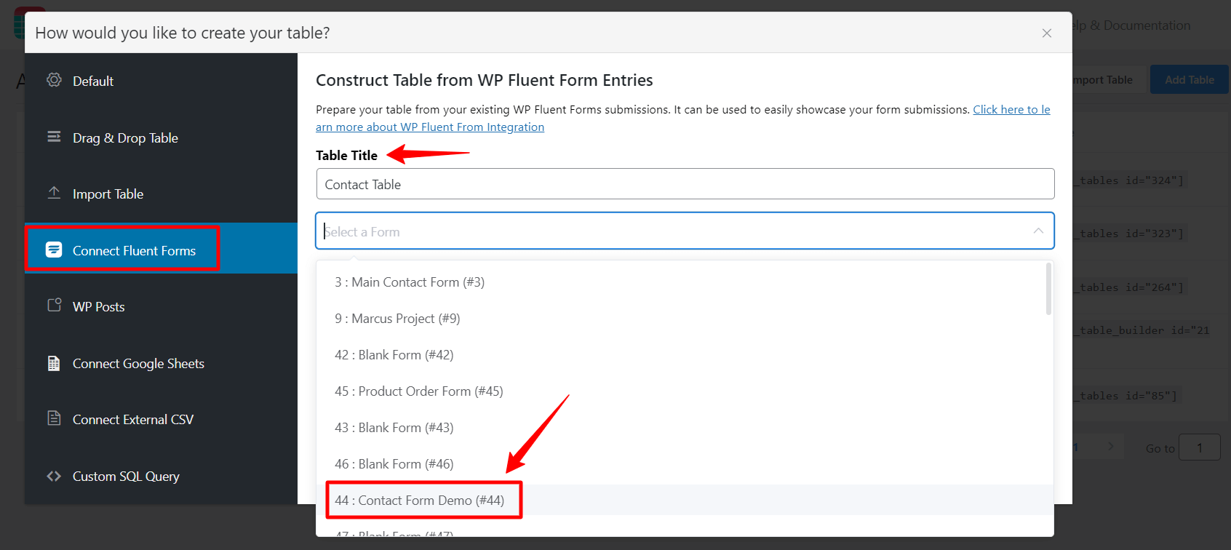The image size is (1231, 550).
Task: Click the Custom SQL Query code icon
Action: tap(54, 476)
